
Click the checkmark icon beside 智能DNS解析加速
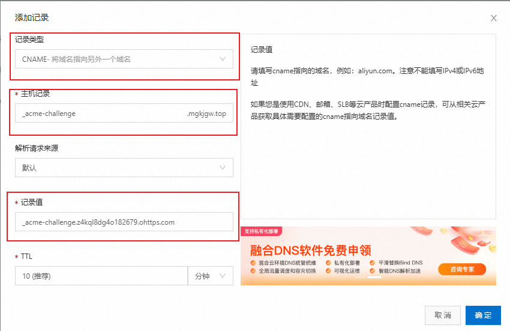[x=373, y=271]
